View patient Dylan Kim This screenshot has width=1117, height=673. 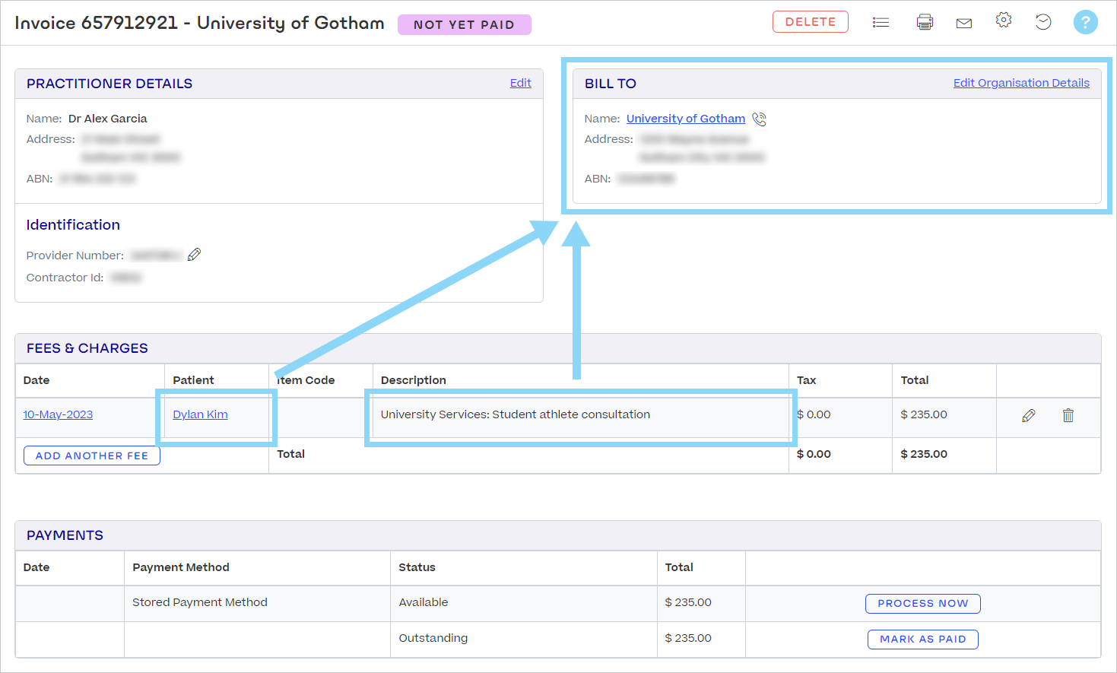coord(199,414)
